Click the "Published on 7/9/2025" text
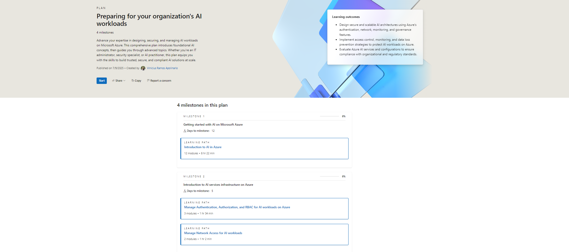The height and width of the screenshot is (252, 569). point(110,68)
